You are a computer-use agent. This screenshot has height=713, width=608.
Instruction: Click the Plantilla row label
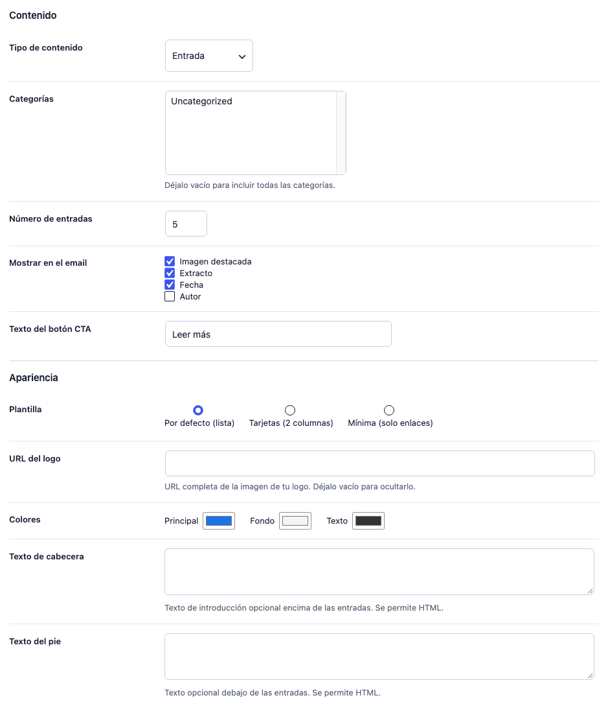point(25,409)
